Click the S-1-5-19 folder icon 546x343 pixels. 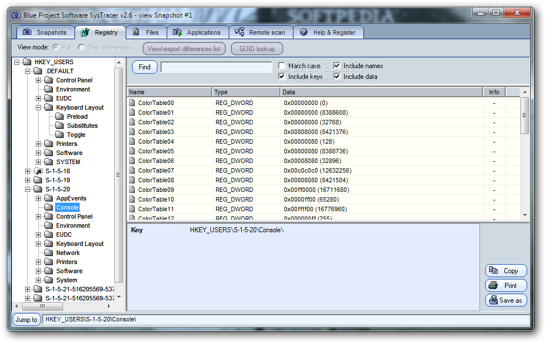(38, 180)
